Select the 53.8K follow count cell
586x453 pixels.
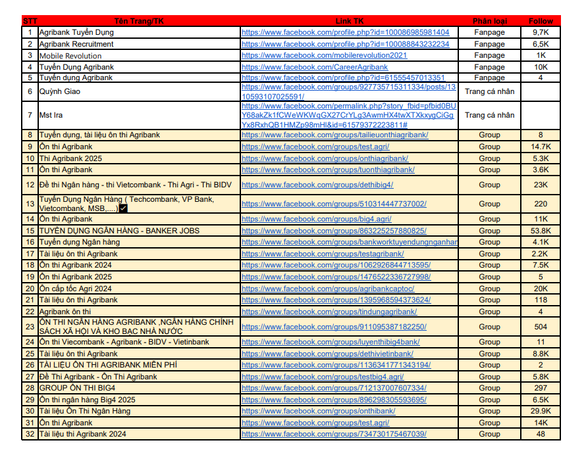[x=541, y=231]
